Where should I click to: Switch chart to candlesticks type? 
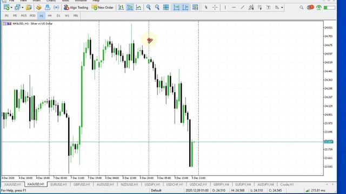tap(130, 8)
